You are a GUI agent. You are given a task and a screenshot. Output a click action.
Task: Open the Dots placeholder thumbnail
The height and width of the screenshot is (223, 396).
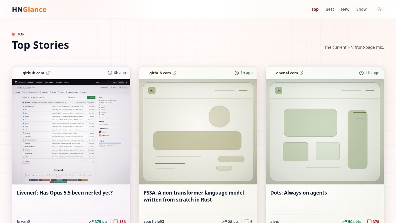tap(325, 132)
